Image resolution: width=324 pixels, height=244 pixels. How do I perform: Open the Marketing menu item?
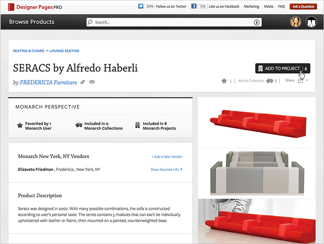252,6
